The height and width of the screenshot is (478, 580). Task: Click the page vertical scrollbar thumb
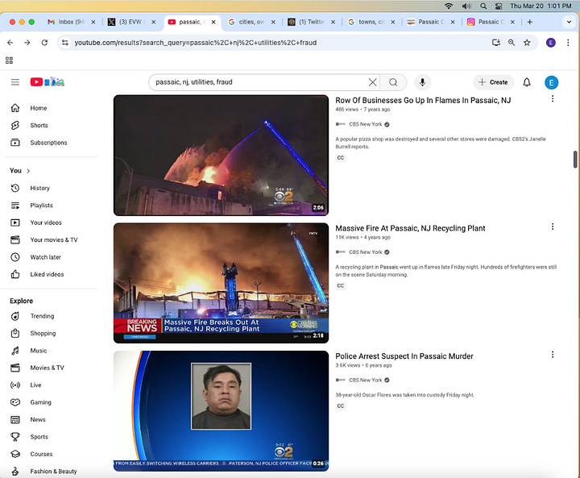click(575, 160)
